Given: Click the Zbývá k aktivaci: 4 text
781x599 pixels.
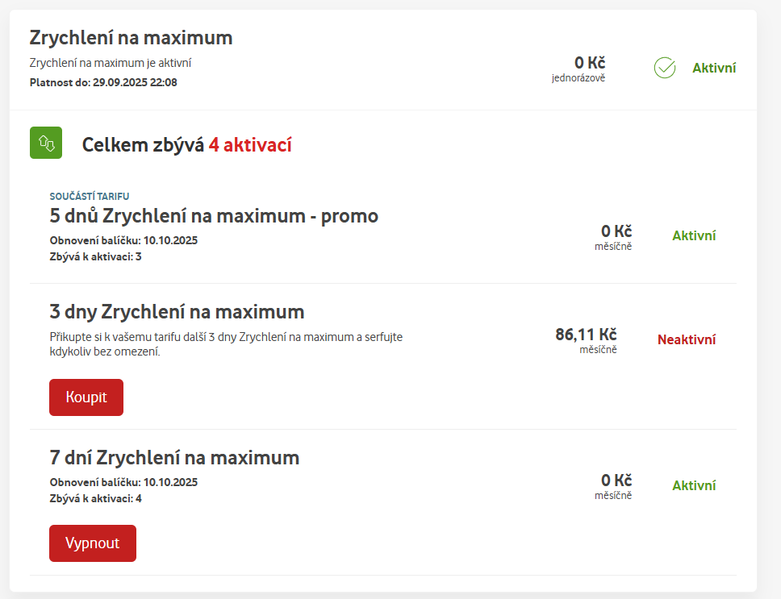Looking at the screenshot, I should (x=95, y=499).
